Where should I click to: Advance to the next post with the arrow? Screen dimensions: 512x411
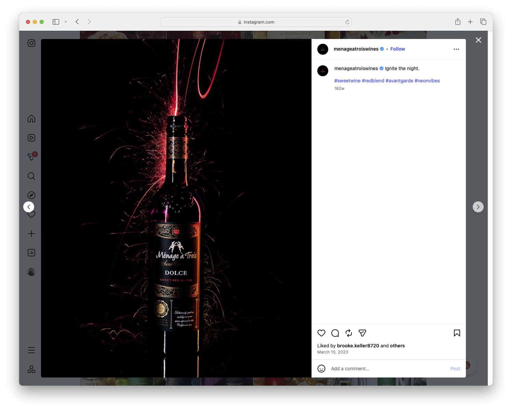coord(478,207)
